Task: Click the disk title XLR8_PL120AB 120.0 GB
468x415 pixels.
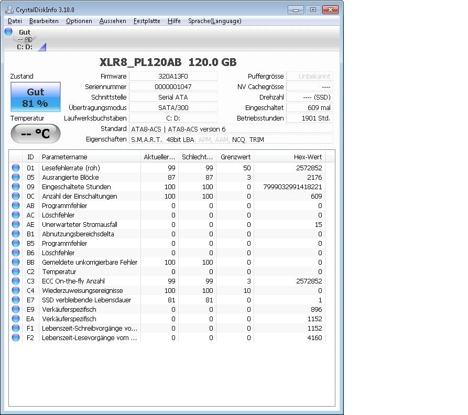Action: tap(168, 62)
